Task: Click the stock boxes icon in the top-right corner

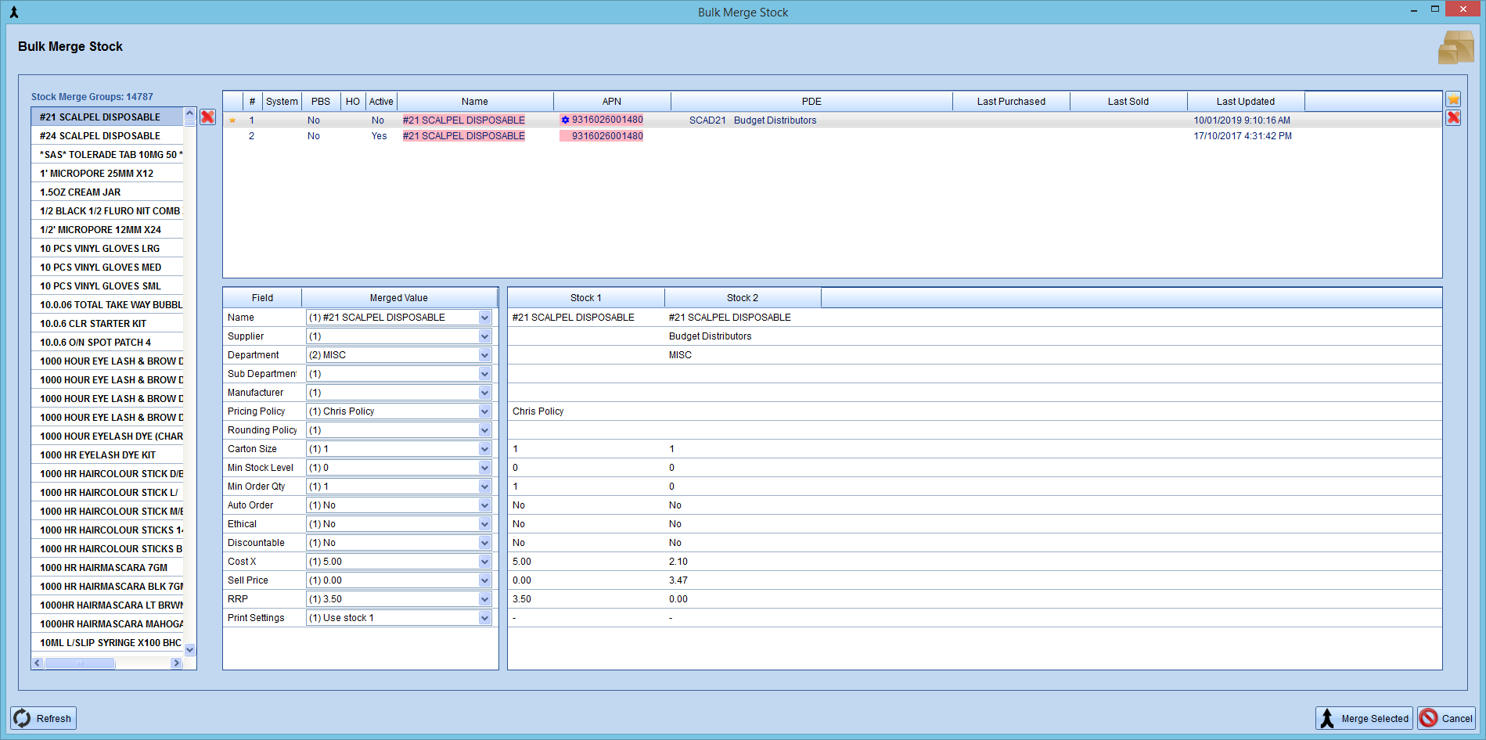Action: pos(1455,47)
